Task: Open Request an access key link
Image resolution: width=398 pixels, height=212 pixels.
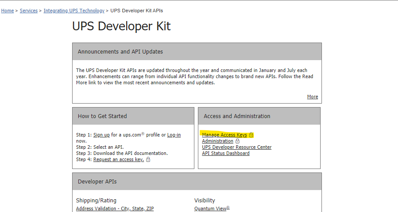Action: [119, 159]
